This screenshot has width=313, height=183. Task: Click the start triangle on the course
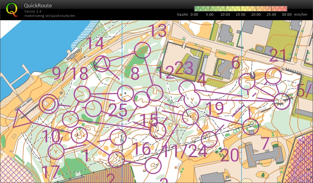21,118
